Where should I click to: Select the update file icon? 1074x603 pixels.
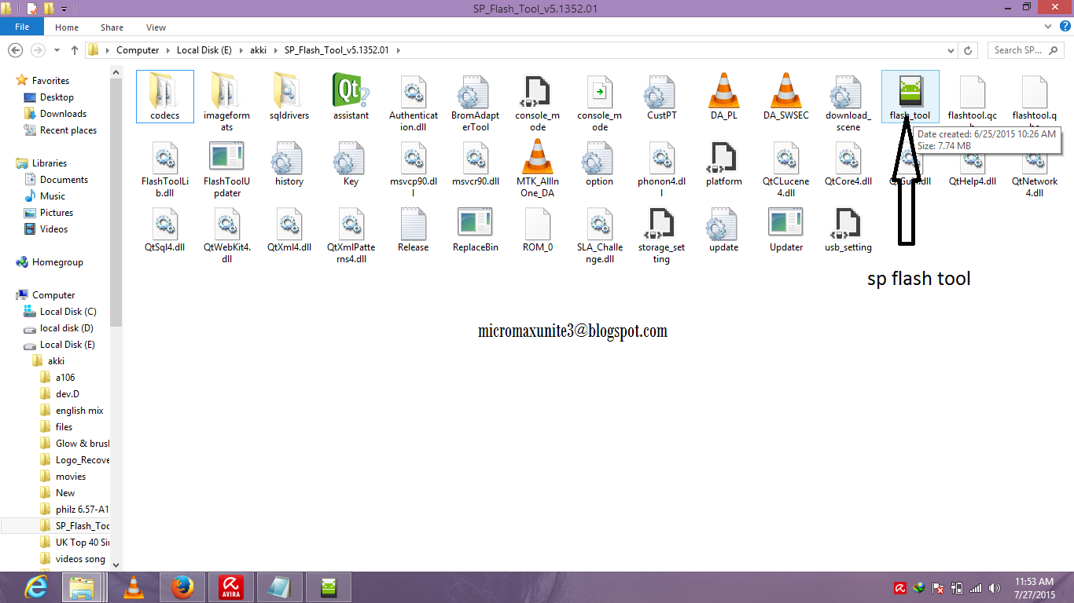(x=723, y=222)
